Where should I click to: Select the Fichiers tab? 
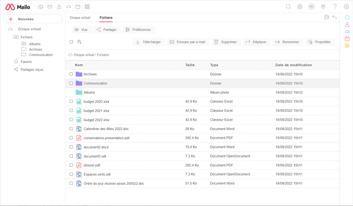pyautogui.click(x=106, y=18)
